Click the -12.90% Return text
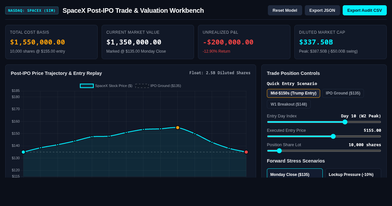 coord(216,51)
